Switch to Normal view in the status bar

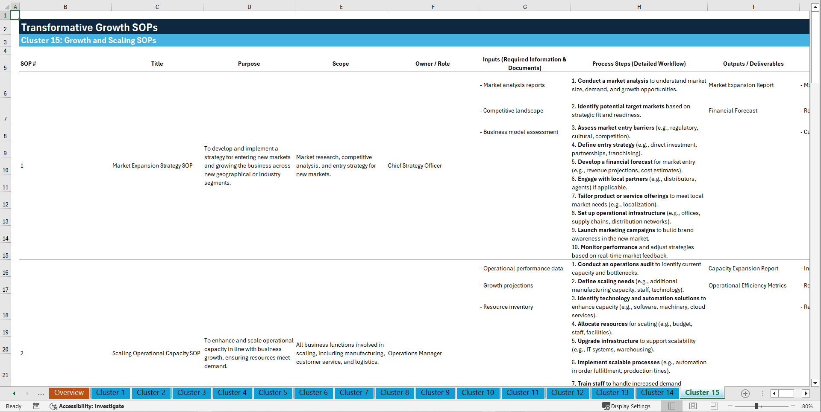[672, 406]
